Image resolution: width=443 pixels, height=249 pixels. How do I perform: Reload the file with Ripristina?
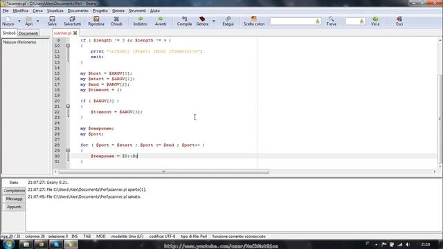tap(96, 21)
